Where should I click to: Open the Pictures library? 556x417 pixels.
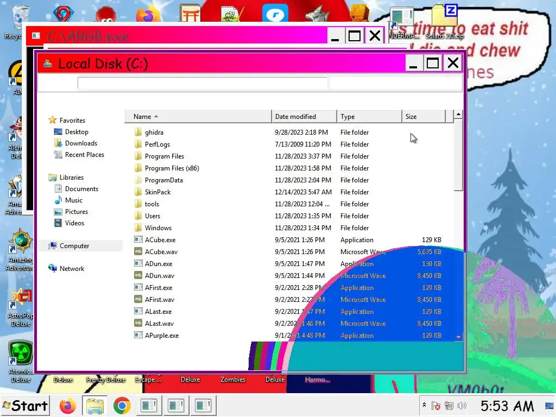click(x=76, y=212)
